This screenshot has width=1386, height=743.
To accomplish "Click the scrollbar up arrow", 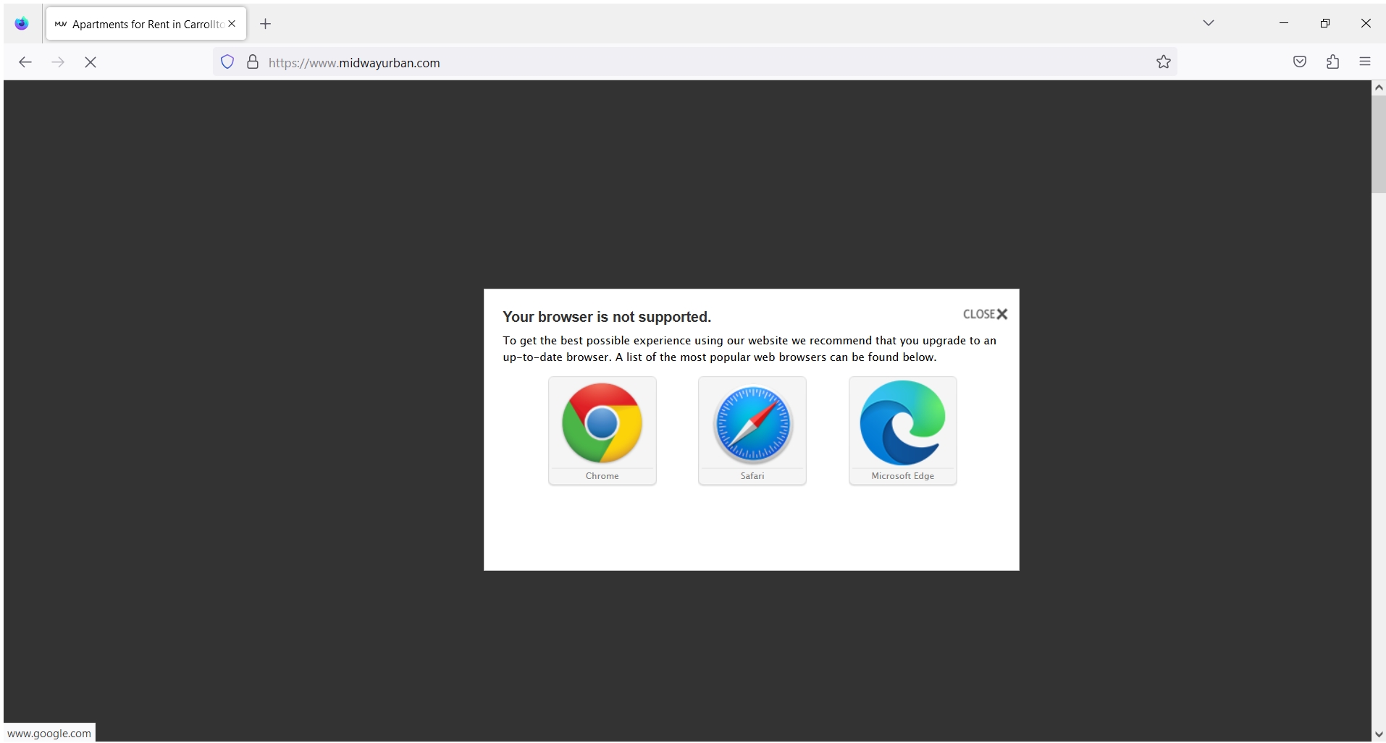I will tap(1378, 88).
